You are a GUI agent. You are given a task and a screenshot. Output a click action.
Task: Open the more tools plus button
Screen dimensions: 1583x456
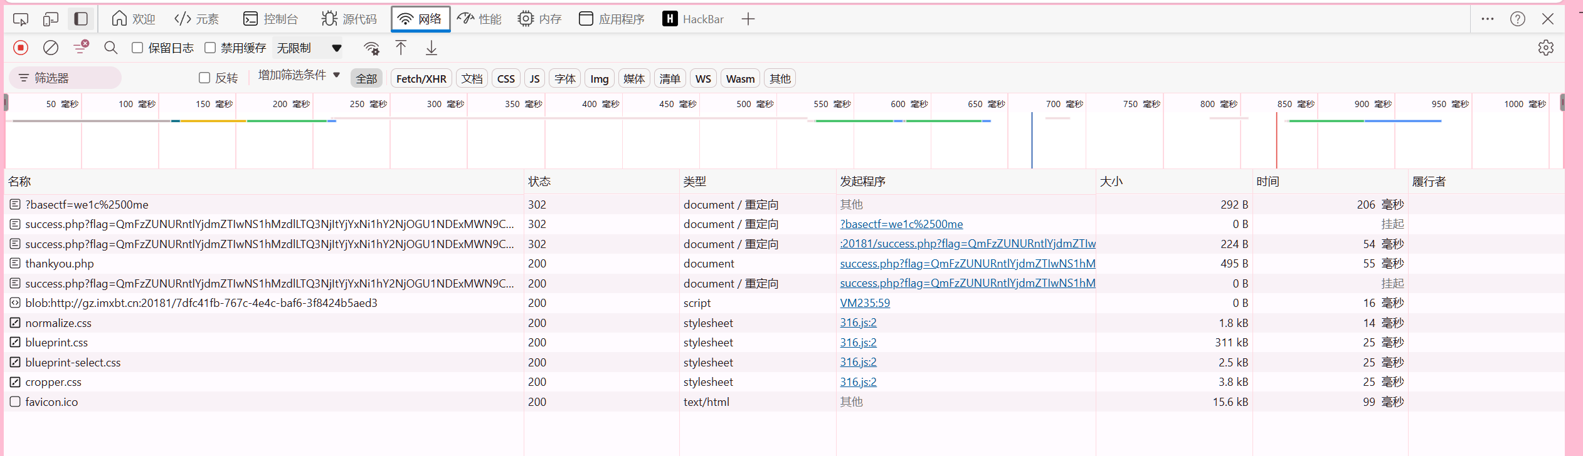click(x=748, y=19)
